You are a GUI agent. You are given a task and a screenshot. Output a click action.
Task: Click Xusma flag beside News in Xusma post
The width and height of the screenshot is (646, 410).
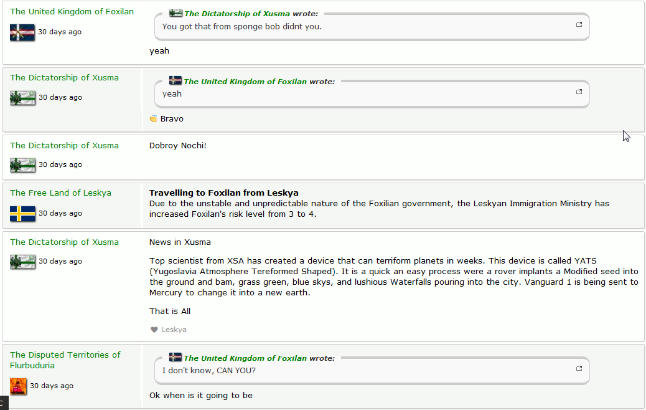pos(22,262)
